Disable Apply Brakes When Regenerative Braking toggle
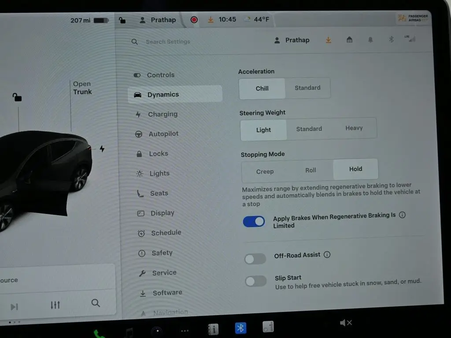 (254, 221)
